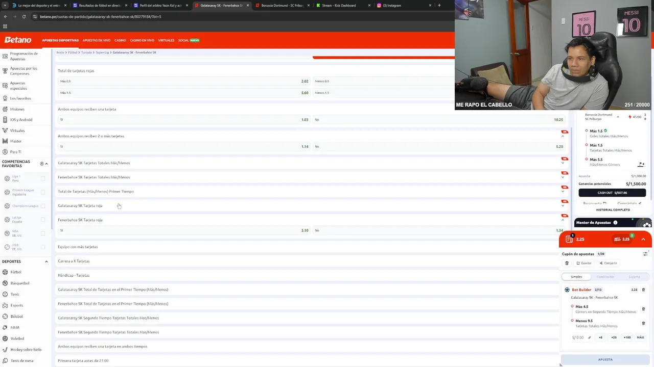
Task: Tick the MLB EE. UU. checkbox
Action: pyautogui.click(x=43, y=247)
